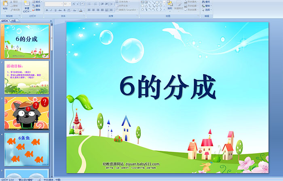Open the Font size dropdown

point(70,4)
